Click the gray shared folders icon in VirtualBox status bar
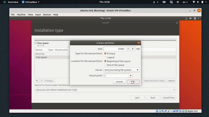209x117 pixels. [x=171, y=111]
